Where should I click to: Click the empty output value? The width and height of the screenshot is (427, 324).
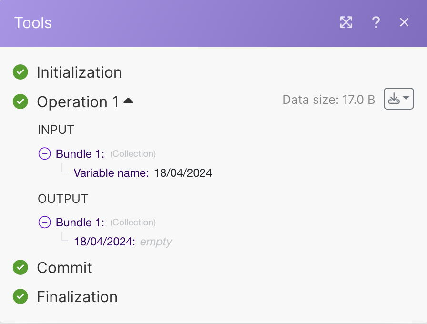pyautogui.click(x=156, y=242)
